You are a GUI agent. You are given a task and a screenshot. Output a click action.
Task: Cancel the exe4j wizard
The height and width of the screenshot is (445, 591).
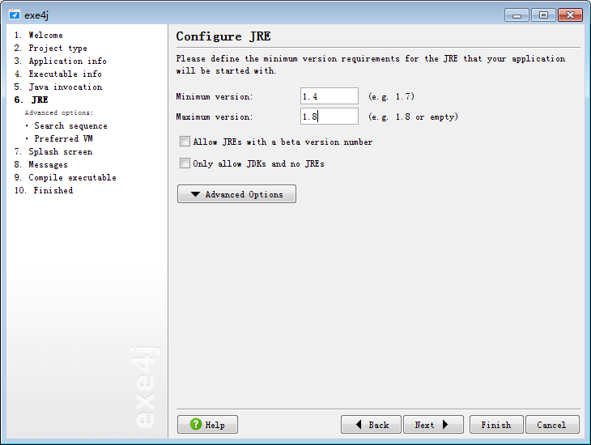click(x=551, y=425)
